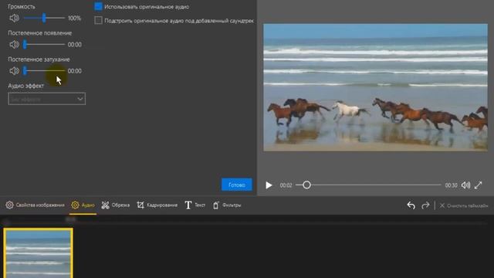Switch to the Аудио tab

click(83, 205)
